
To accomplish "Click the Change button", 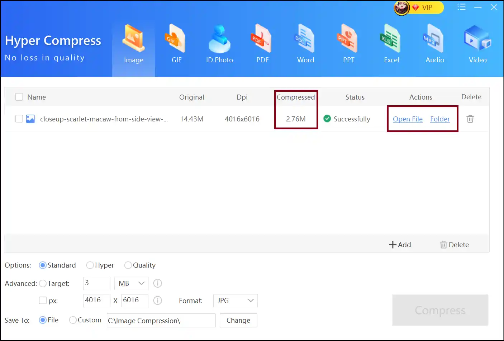I will pos(238,320).
